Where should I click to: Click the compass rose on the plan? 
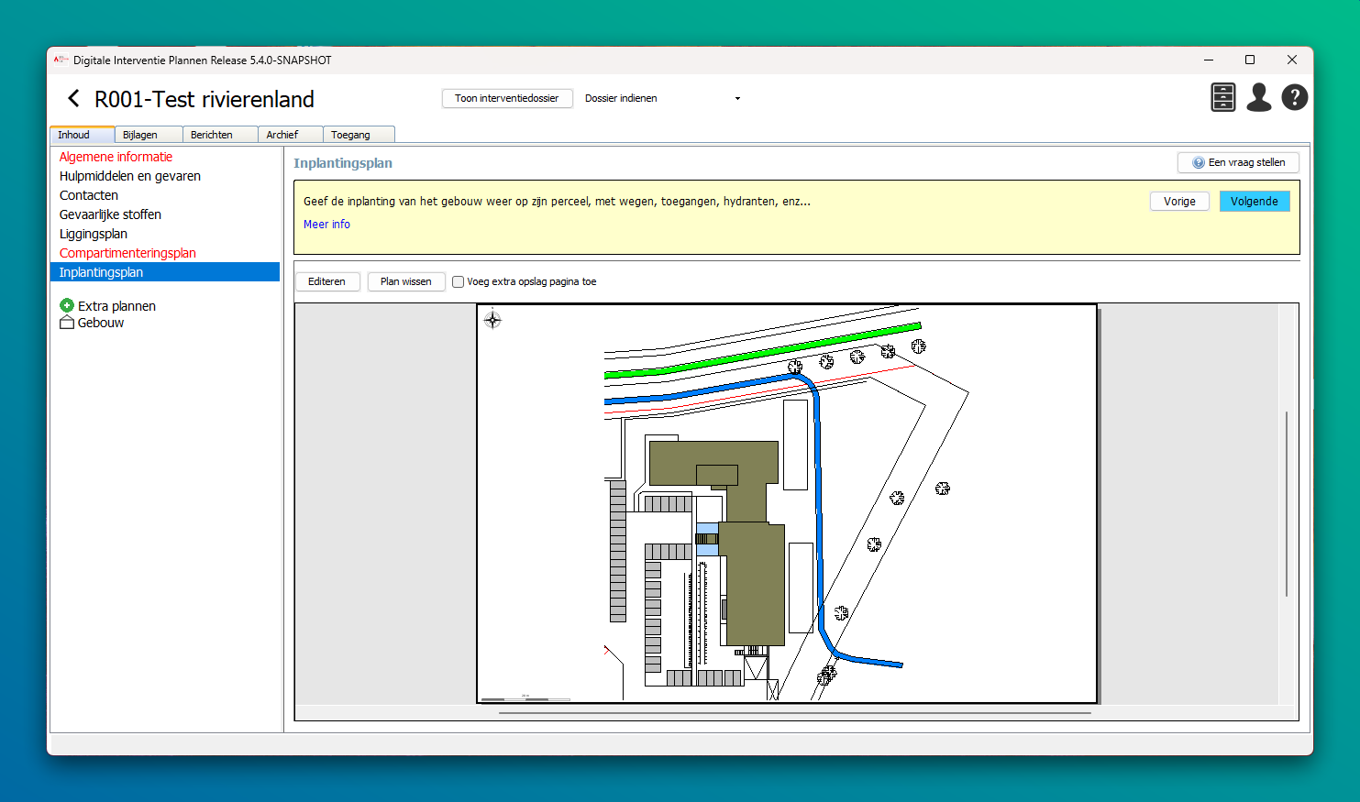[x=492, y=319]
